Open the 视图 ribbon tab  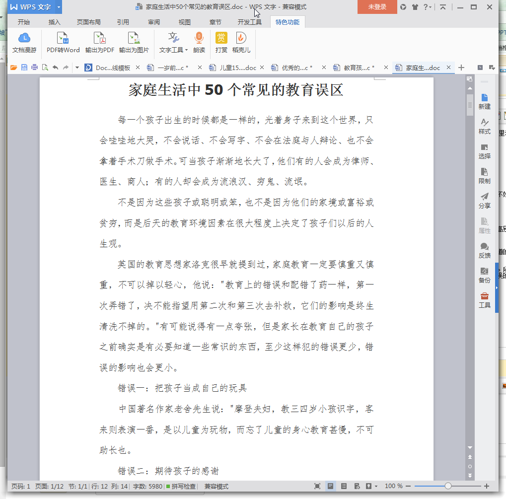(185, 22)
